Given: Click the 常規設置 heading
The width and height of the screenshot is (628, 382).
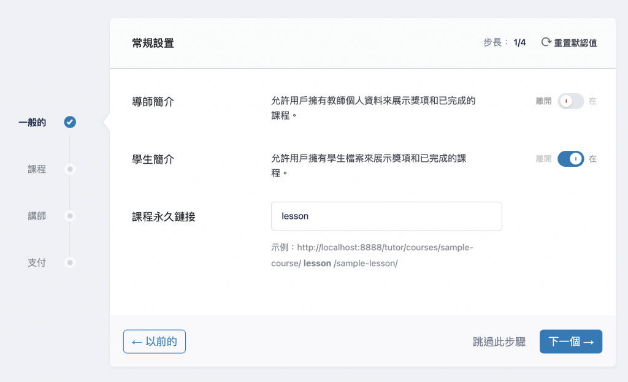Looking at the screenshot, I should (x=153, y=44).
